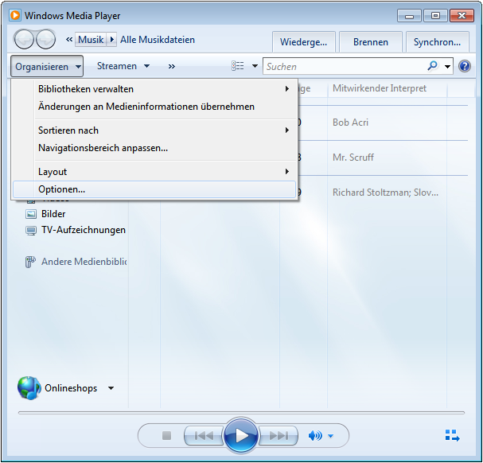Open the Windows Media Player help icon

tap(464, 66)
